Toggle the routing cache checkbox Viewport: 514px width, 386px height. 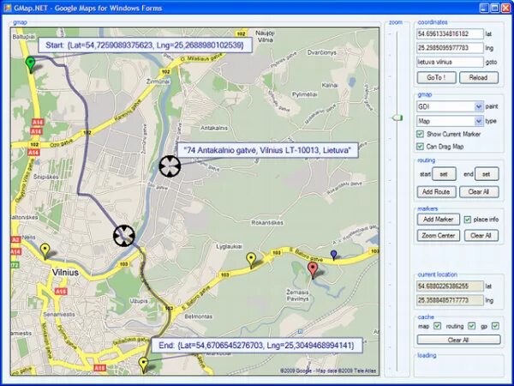tap(471, 326)
